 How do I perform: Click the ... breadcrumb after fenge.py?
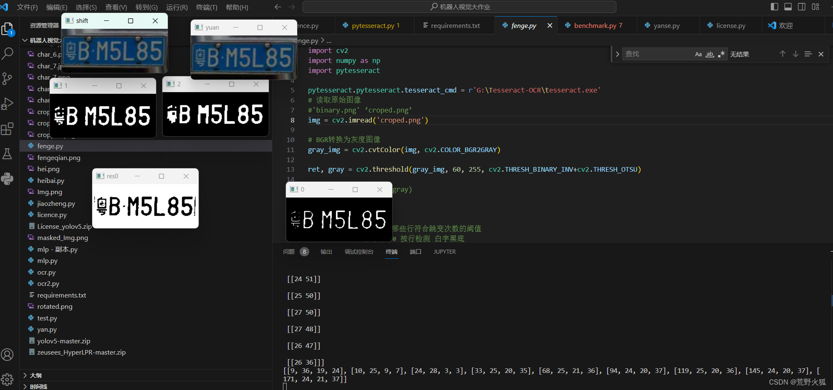329,41
